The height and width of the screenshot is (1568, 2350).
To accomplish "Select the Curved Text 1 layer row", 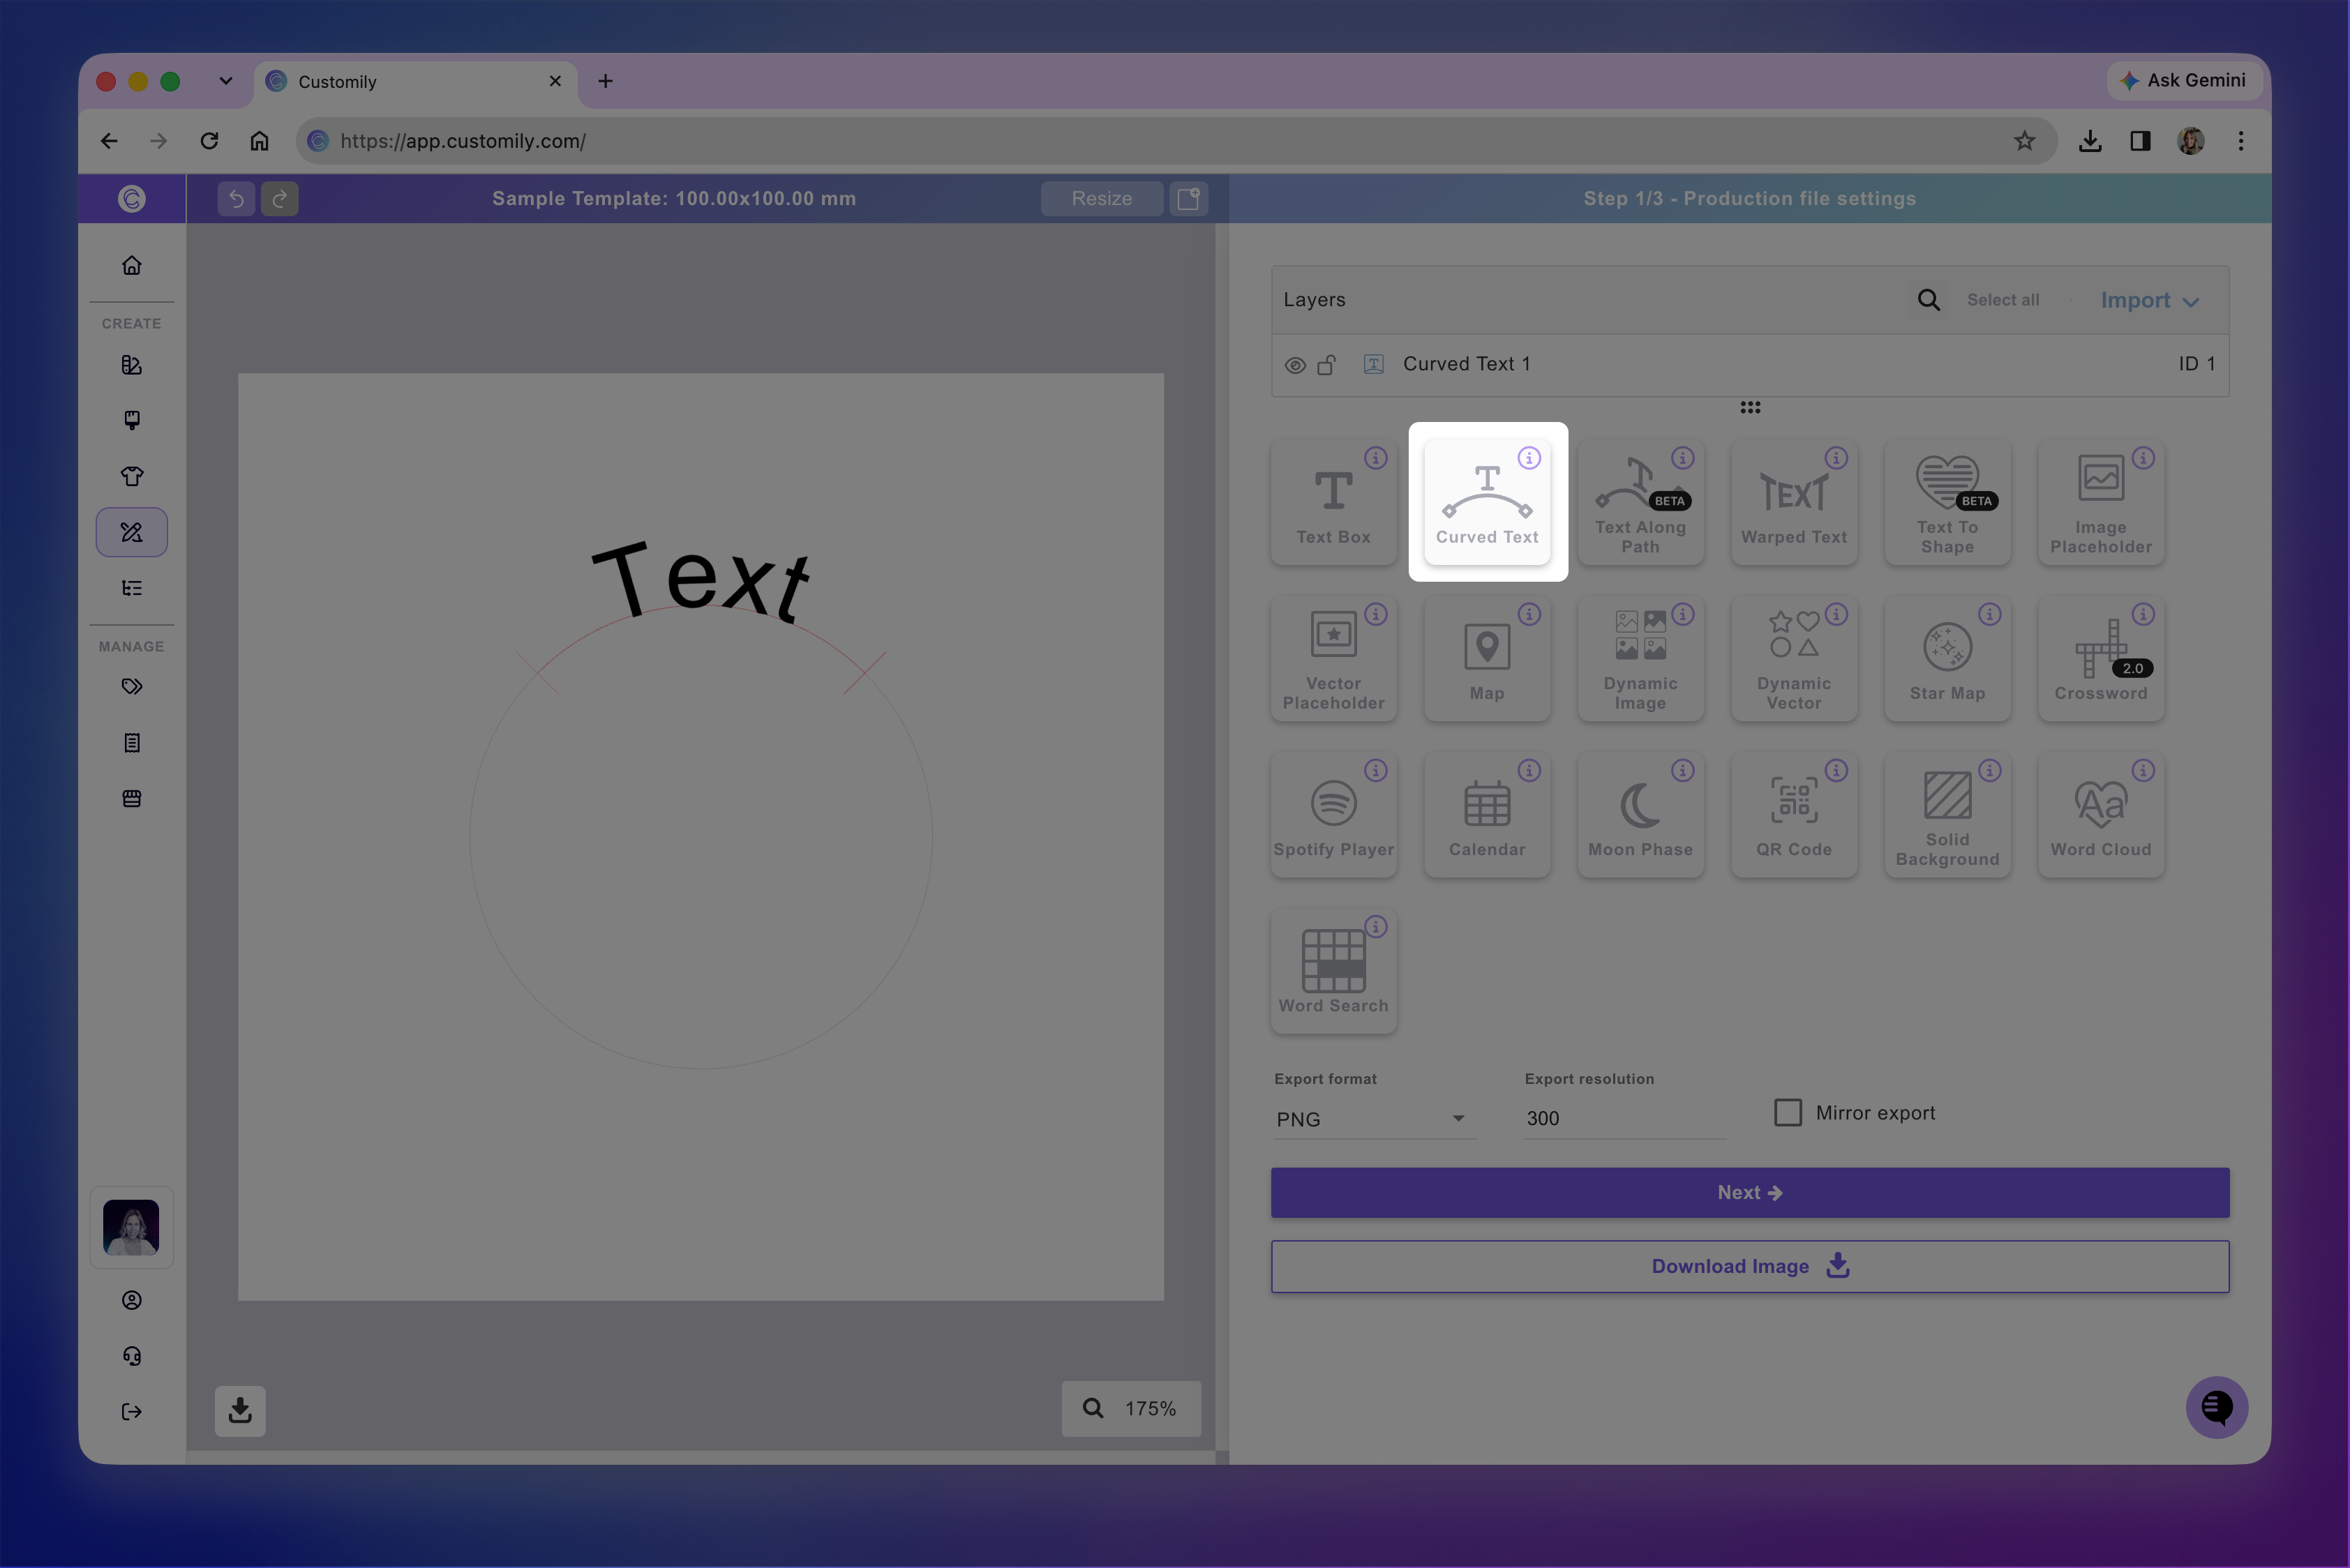I will pyautogui.click(x=1750, y=365).
